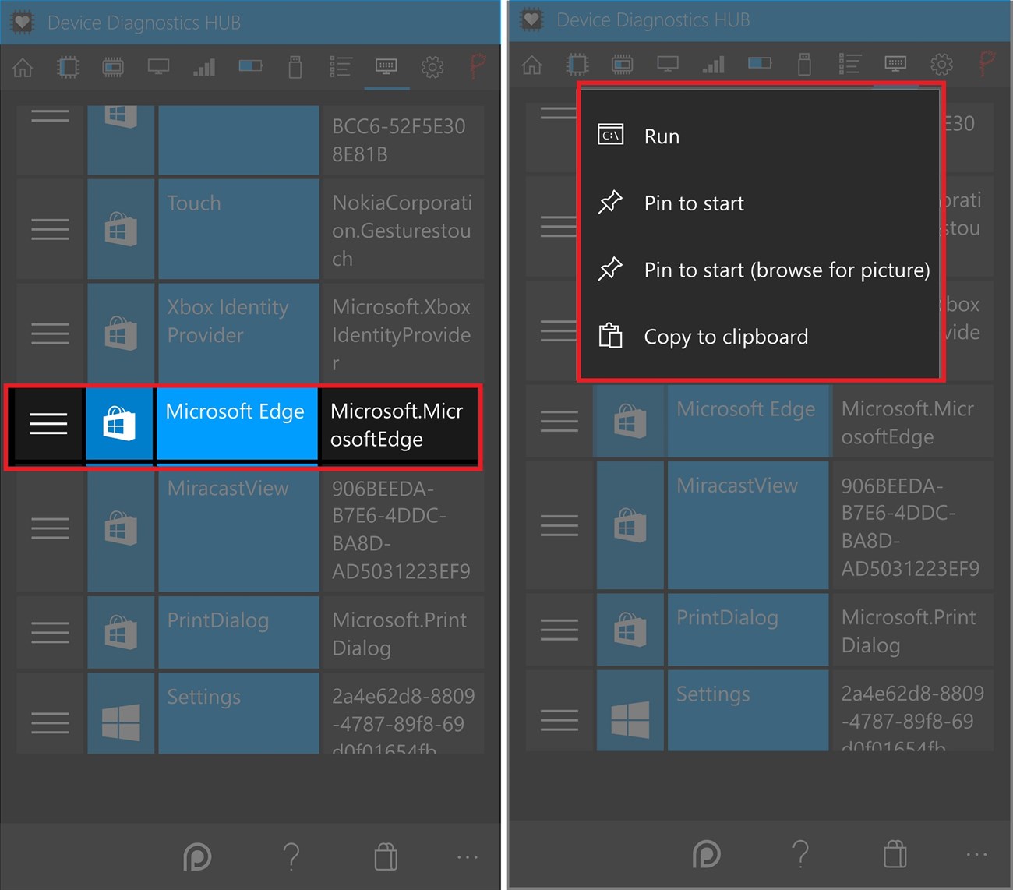The height and width of the screenshot is (890, 1013).
Task: Click the red P icon in the toolbar
Action: (478, 68)
